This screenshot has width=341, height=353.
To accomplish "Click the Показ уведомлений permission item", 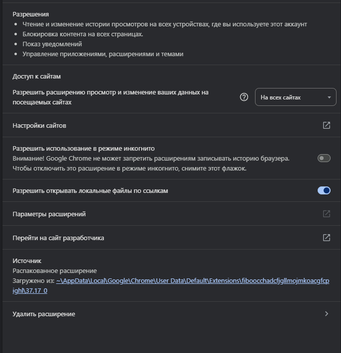I will tap(49, 44).
